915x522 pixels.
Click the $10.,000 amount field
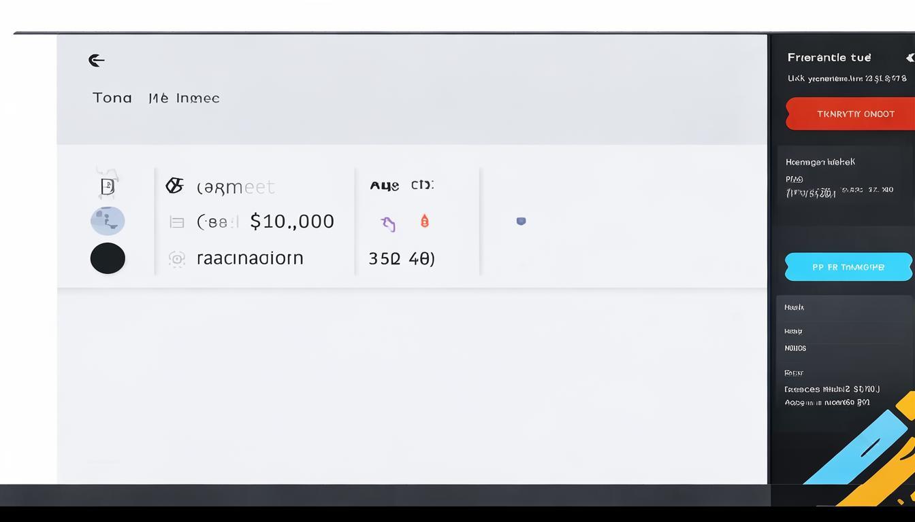coord(292,222)
